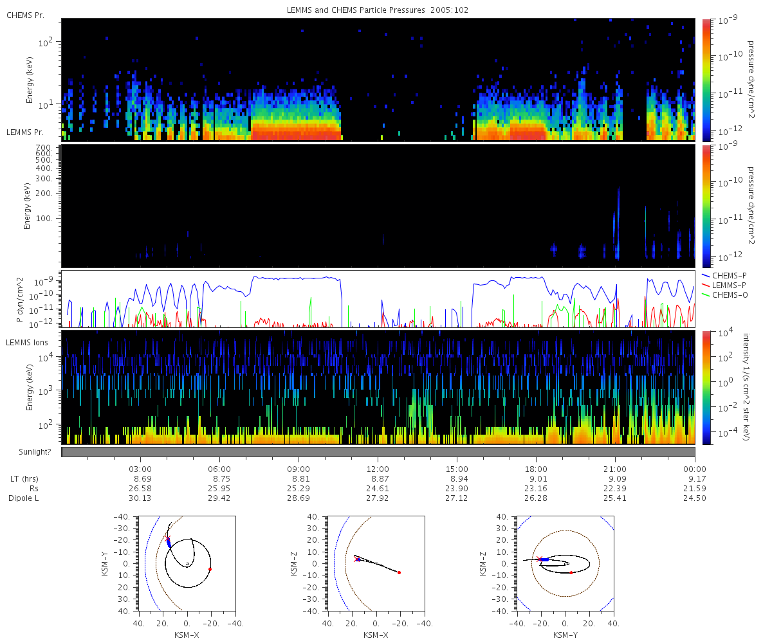
Task: Click the "LEMMS Ions" panel label
Action: click(x=28, y=343)
